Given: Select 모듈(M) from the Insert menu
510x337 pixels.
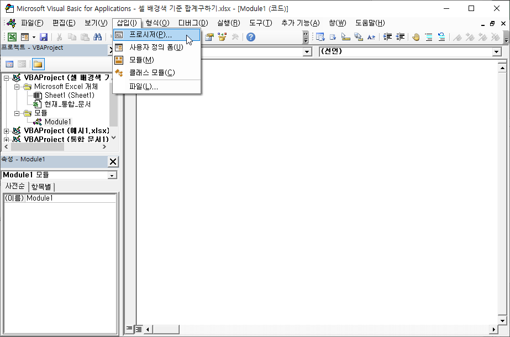Looking at the screenshot, I should pos(157,60).
